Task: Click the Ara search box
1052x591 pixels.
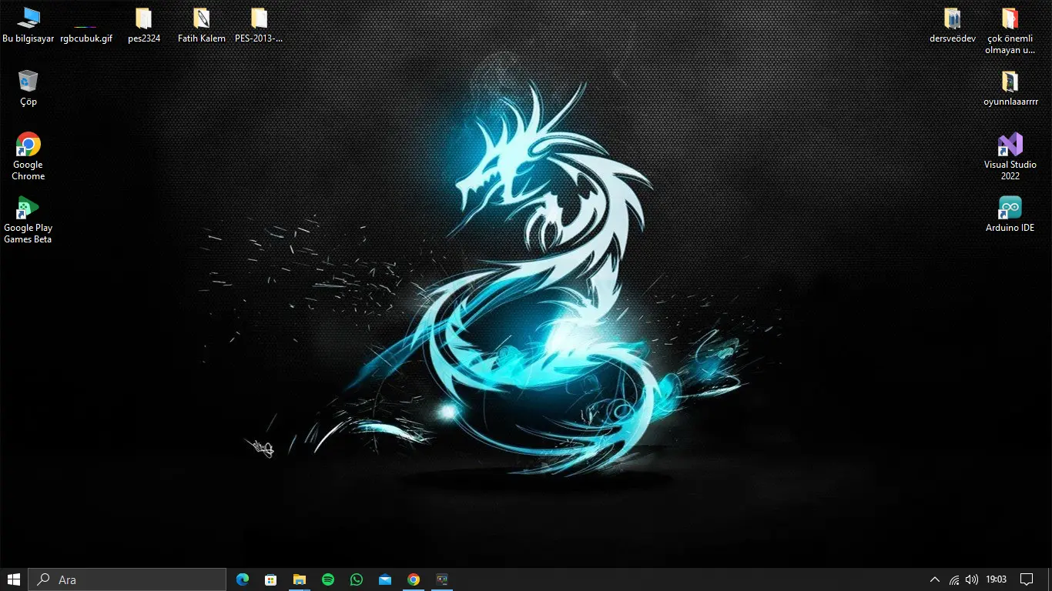Action: click(x=127, y=579)
